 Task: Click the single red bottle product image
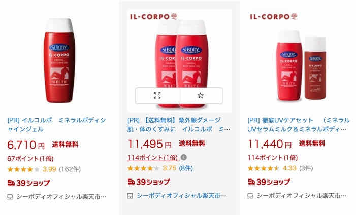pyautogui.click(x=59, y=61)
